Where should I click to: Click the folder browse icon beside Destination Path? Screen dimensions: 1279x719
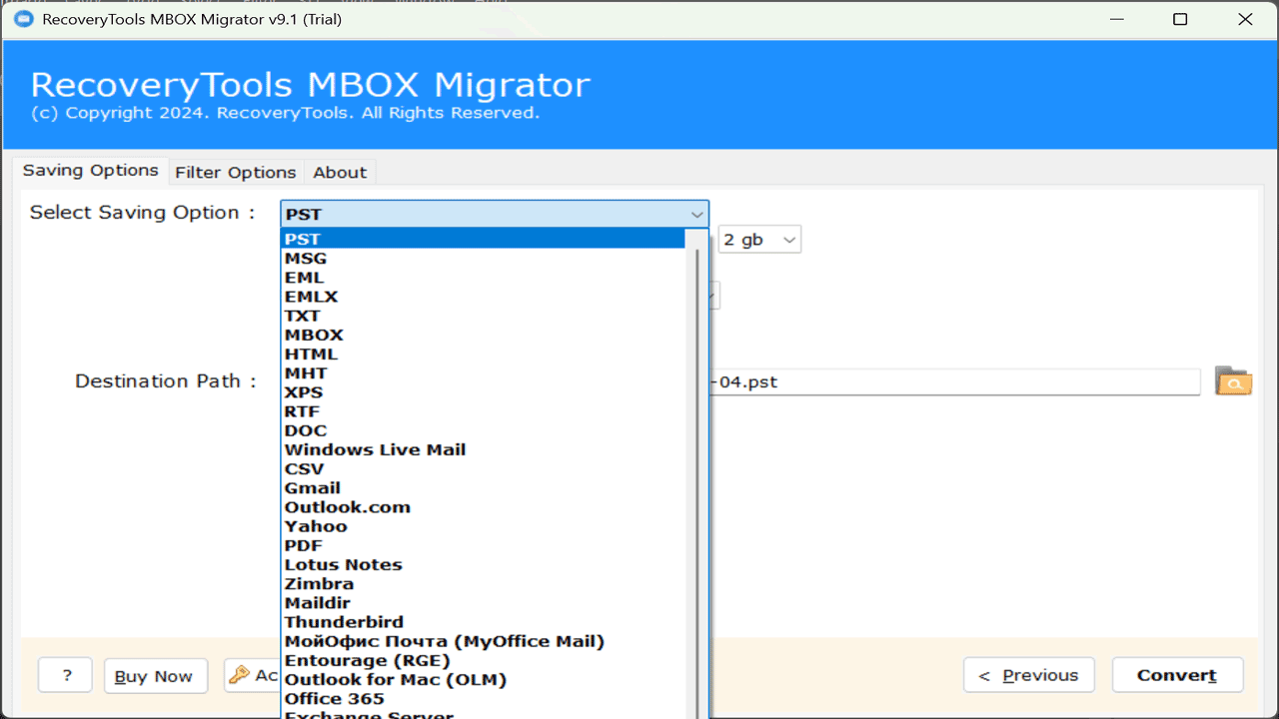tap(1233, 380)
